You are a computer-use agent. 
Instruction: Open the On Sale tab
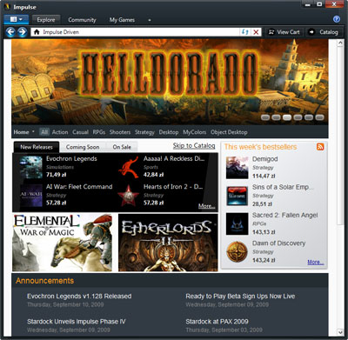[122, 147]
